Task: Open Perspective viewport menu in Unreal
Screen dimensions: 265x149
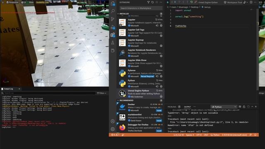Action: [x=12, y=2]
